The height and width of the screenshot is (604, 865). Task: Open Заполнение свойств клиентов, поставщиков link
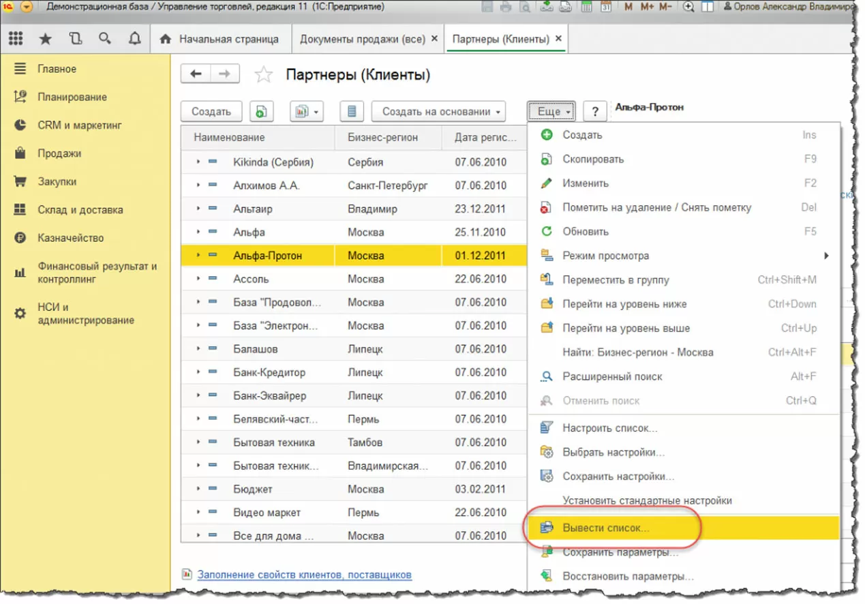304,575
